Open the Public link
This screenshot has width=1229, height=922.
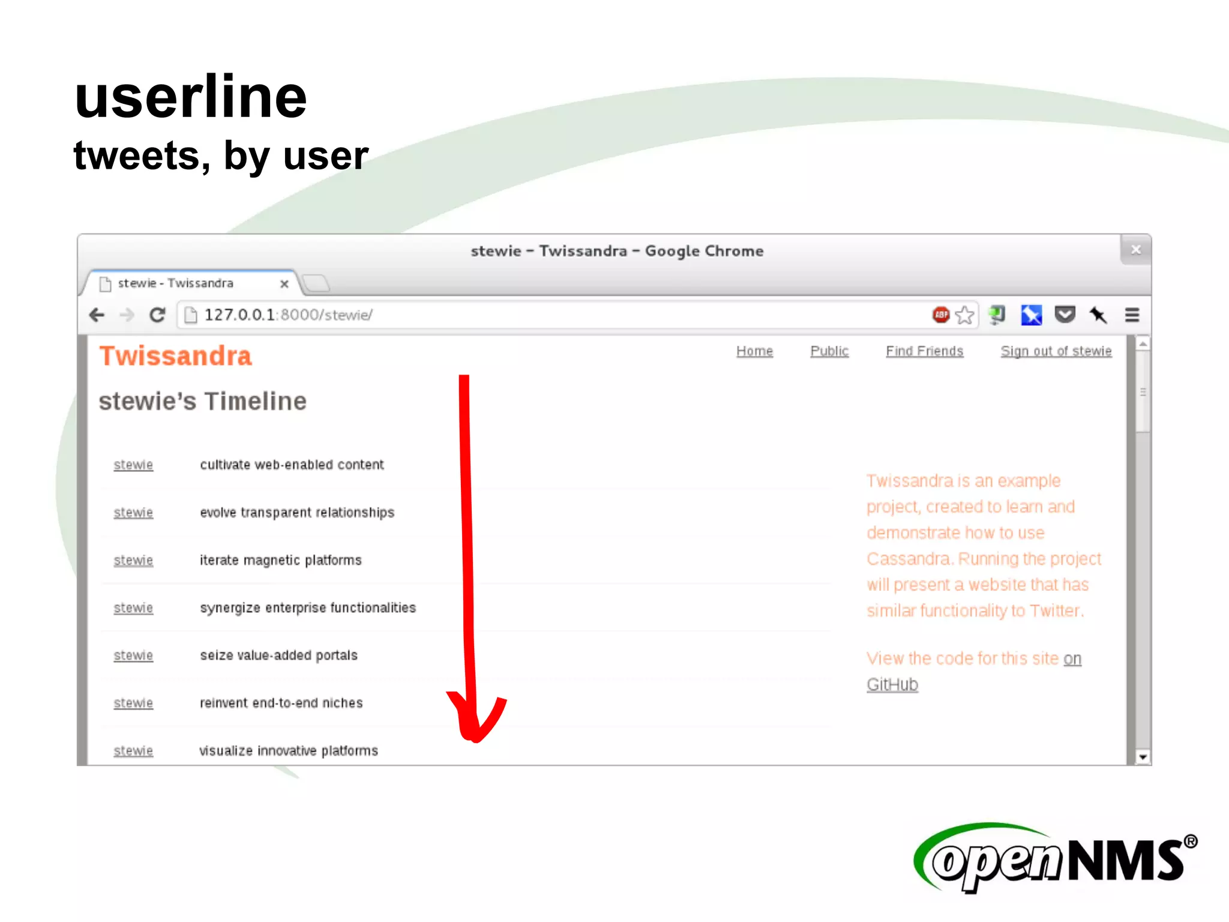pos(829,351)
